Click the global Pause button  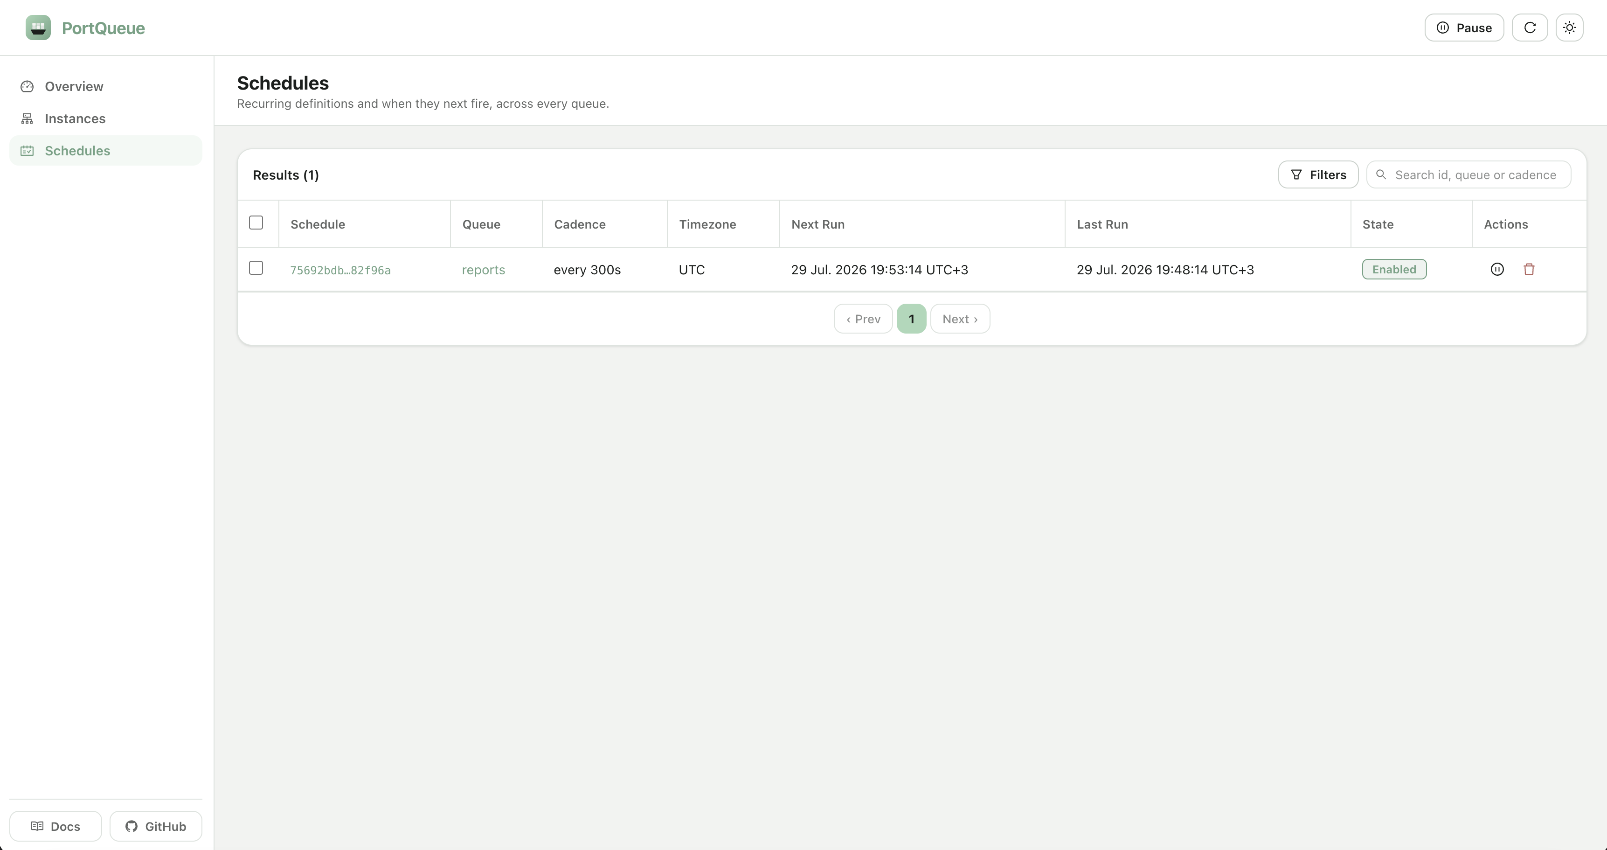tap(1464, 28)
